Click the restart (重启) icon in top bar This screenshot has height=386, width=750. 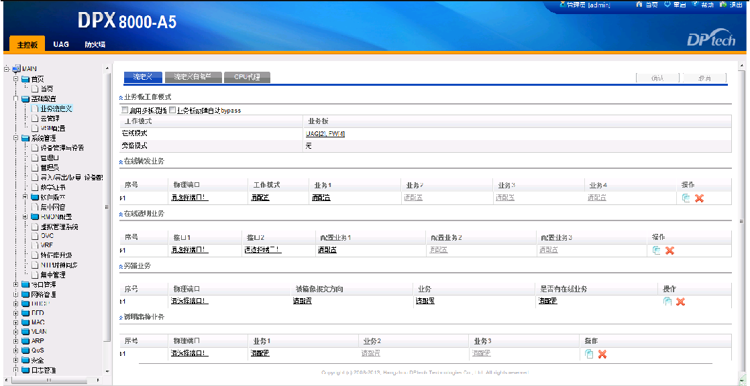pyautogui.click(x=667, y=5)
